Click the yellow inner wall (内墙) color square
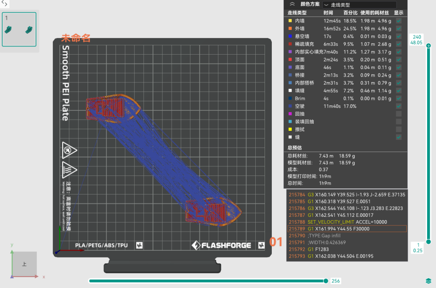The height and width of the screenshot is (288, 436). 290,21
